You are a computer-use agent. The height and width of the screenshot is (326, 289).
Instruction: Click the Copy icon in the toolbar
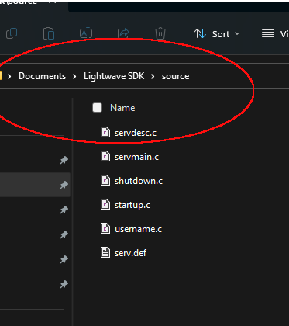click(x=12, y=33)
